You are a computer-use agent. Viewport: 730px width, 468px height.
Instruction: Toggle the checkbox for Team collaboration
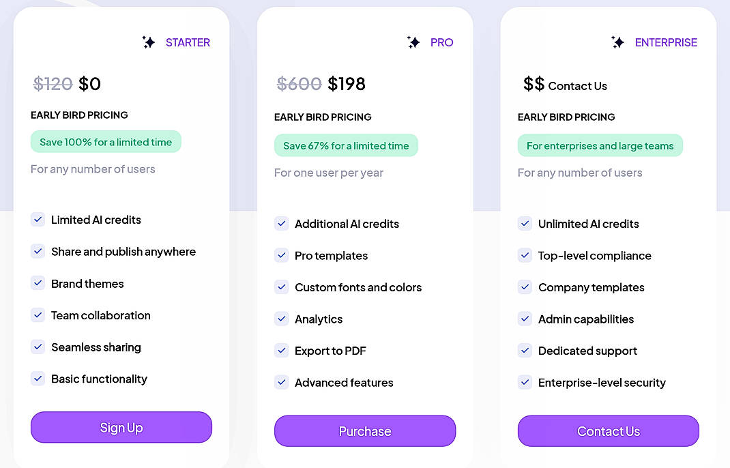click(38, 315)
